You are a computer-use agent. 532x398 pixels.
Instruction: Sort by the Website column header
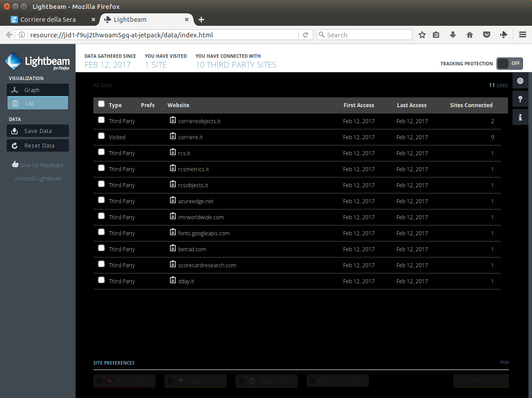(x=179, y=105)
